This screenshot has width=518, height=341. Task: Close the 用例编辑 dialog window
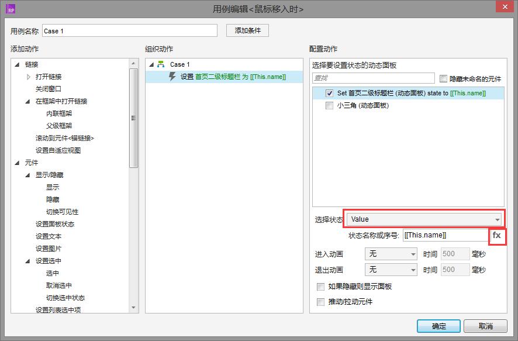coord(505,6)
